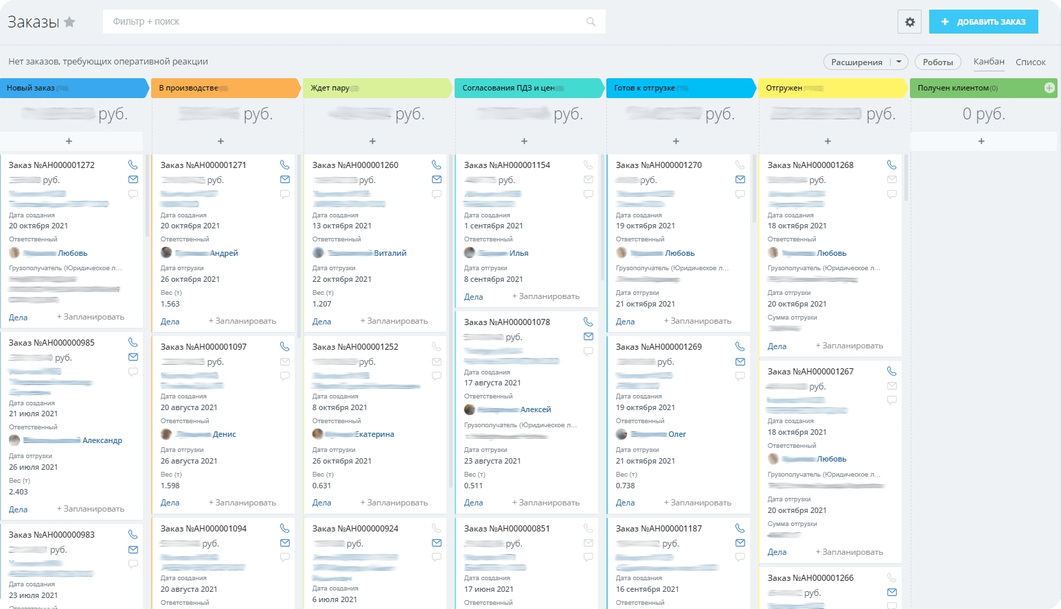The height and width of the screenshot is (609, 1061).
Task: Click the phone icon on order АН000001260
Action: coord(437,165)
